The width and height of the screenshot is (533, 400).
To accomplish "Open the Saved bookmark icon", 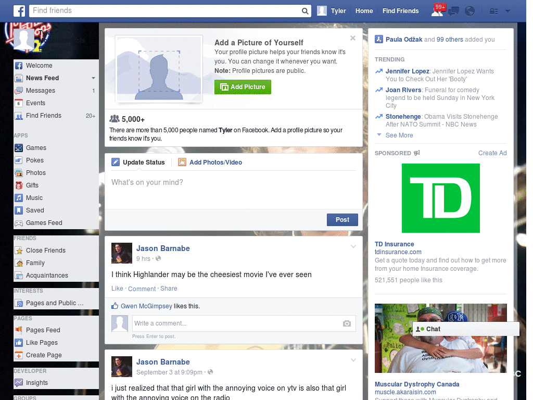I will 19,210.
